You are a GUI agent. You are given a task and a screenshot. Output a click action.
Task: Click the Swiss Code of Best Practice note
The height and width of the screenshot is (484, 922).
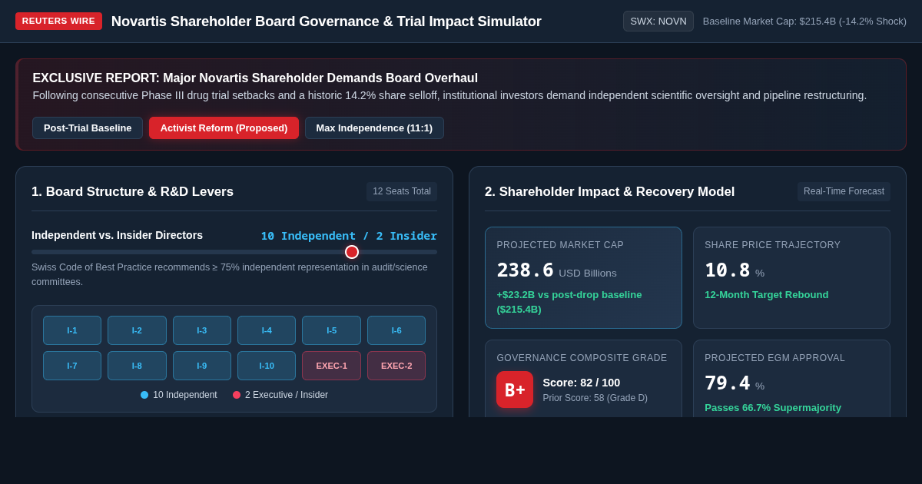coord(230,274)
